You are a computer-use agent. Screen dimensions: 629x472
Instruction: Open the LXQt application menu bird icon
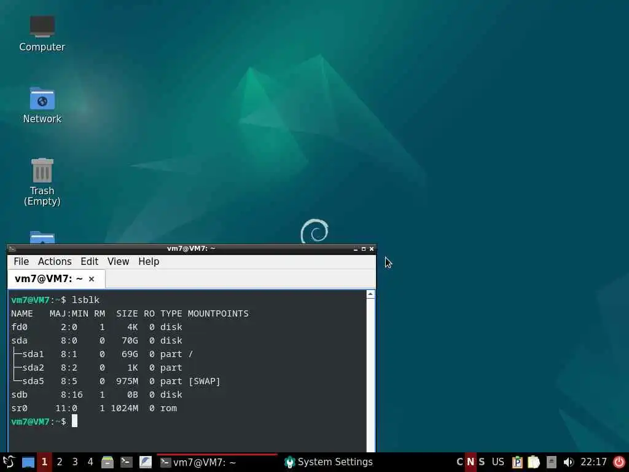click(x=9, y=462)
